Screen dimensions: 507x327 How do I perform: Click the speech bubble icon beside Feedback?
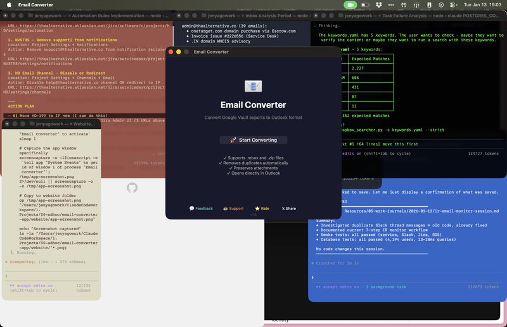coord(192,209)
